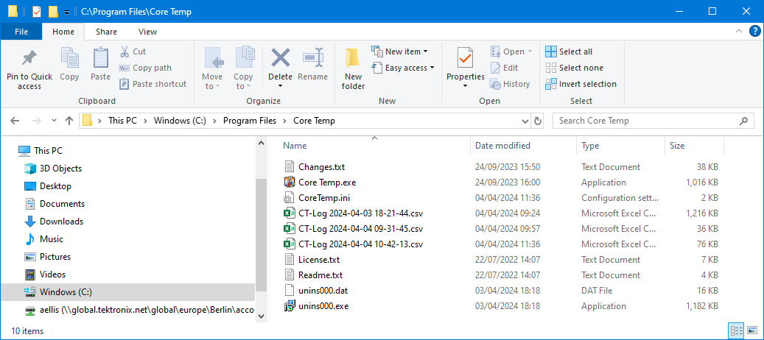Open 3D Objects in navigation pane
764x340 pixels.
point(60,169)
